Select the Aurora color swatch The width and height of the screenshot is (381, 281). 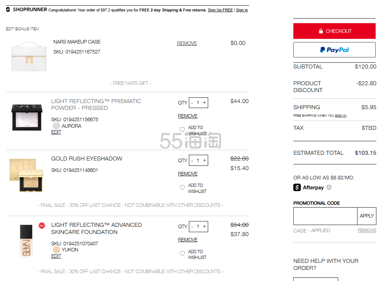(x=56, y=126)
